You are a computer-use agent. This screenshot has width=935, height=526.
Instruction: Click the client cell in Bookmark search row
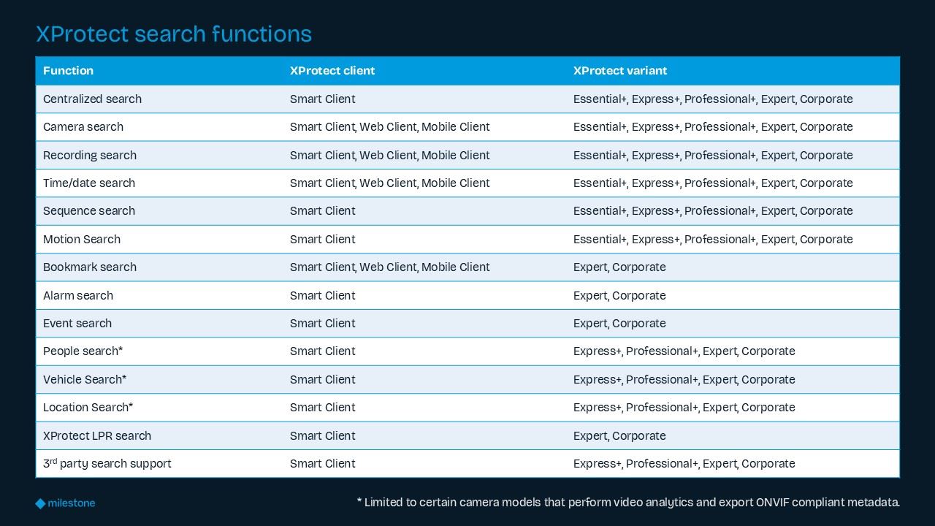coord(389,267)
